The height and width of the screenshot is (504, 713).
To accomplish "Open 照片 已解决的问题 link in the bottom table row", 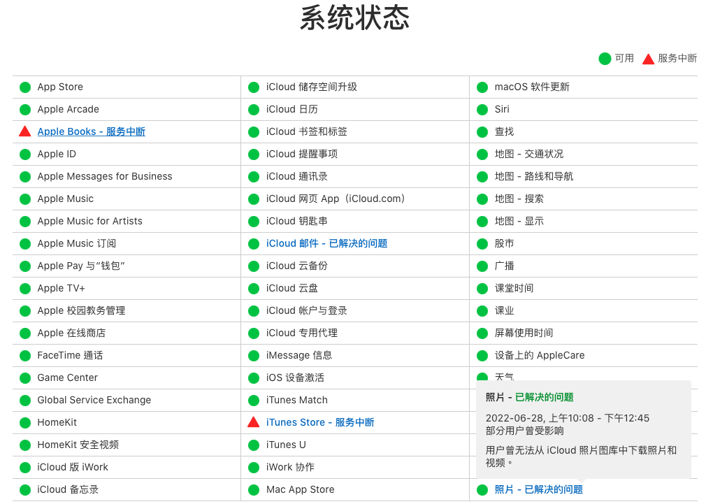I will click(538, 489).
